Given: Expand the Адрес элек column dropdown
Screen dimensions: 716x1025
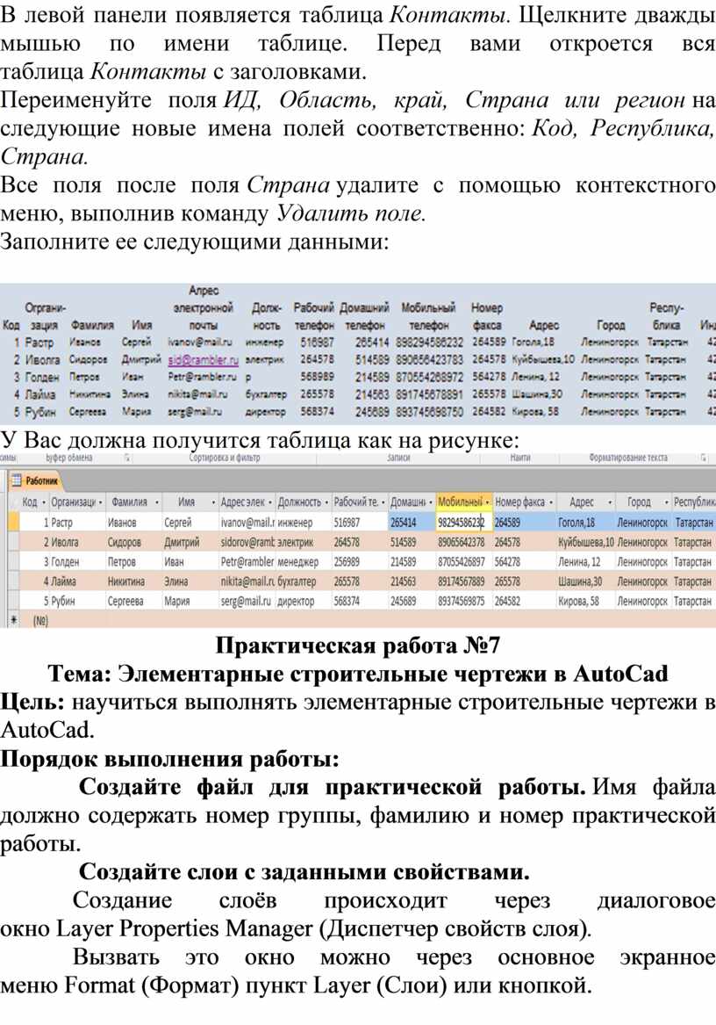Looking at the screenshot, I should coord(270,502).
